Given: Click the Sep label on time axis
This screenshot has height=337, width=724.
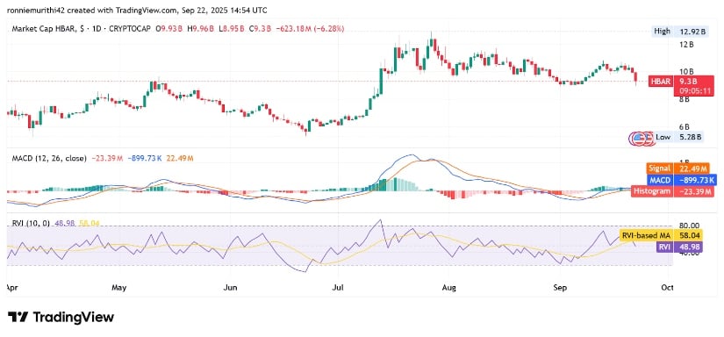Looking at the screenshot, I should tap(560, 288).
